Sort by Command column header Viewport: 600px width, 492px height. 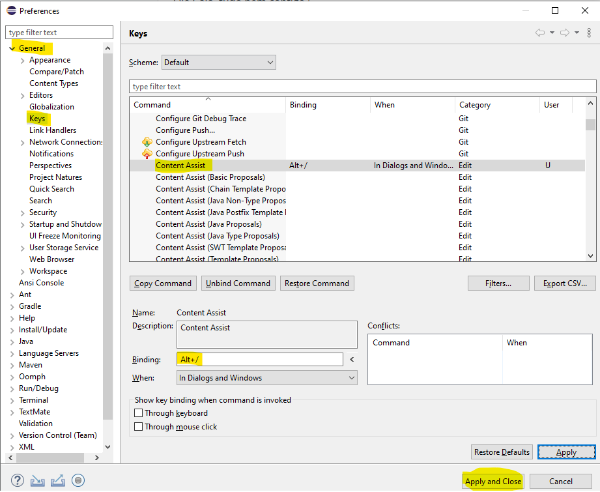tap(208, 105)
